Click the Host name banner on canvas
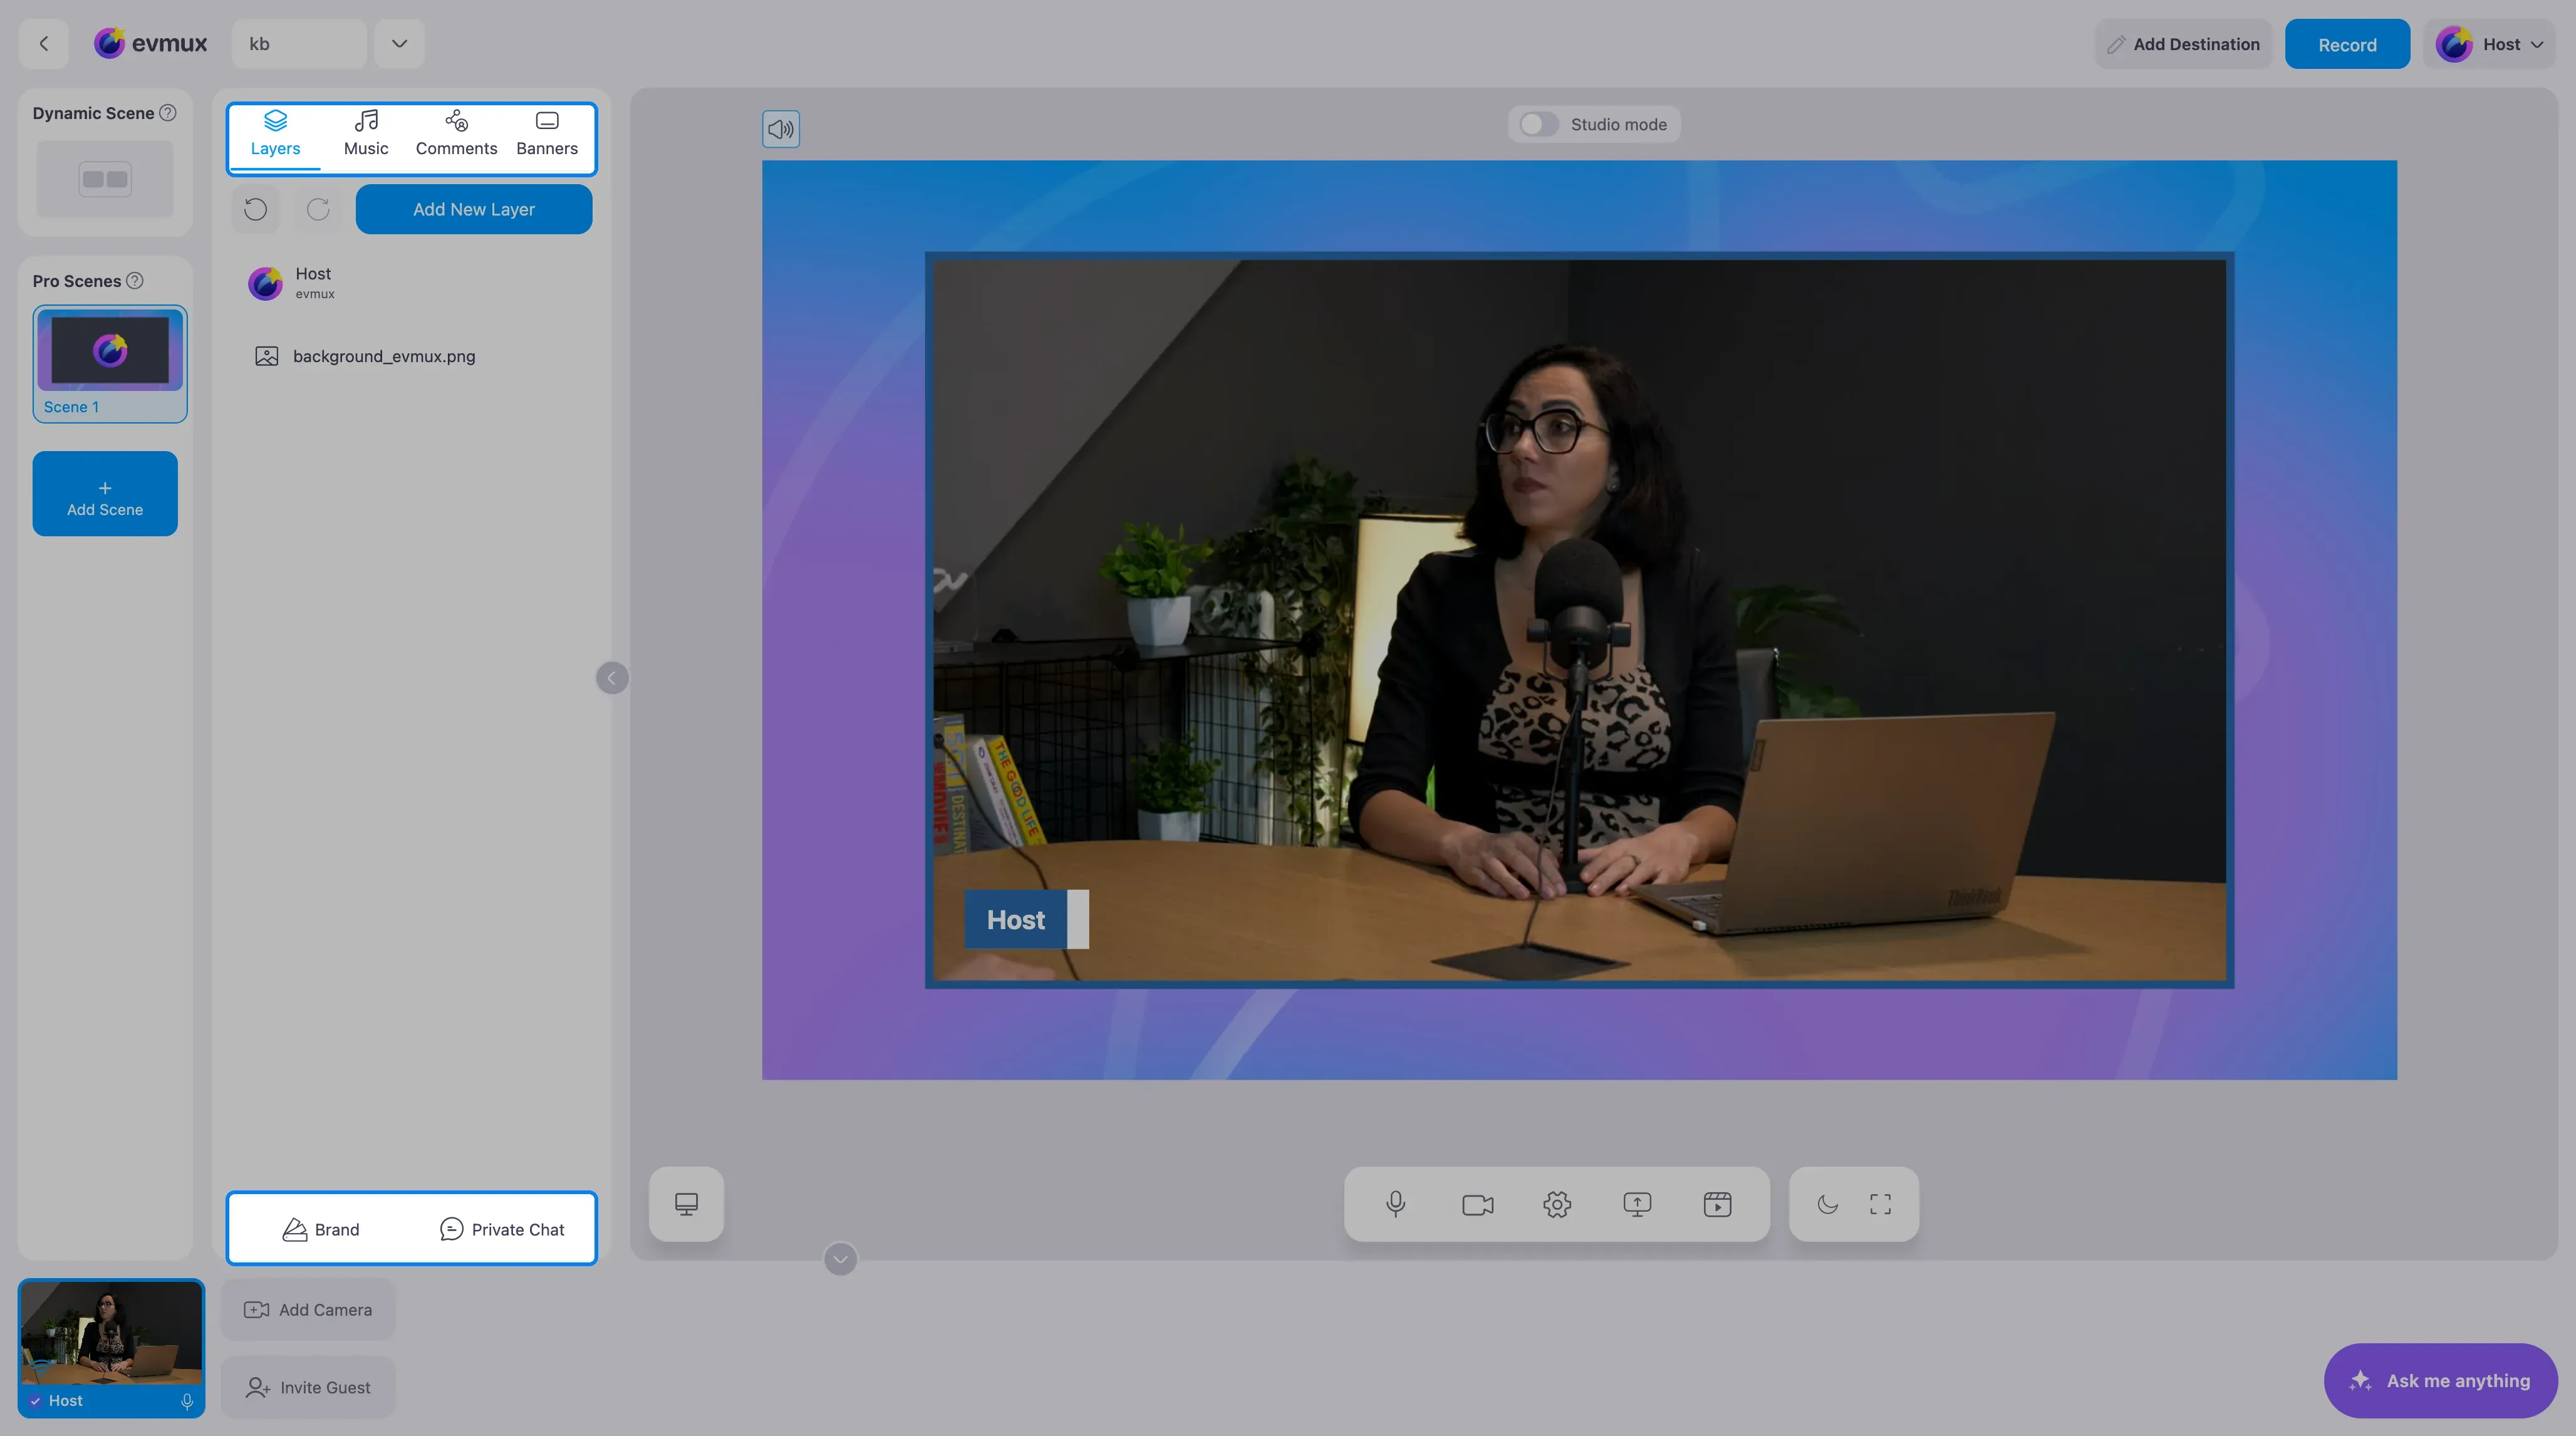Screen dimensions: 2576x1436 tap(1026, 920)
